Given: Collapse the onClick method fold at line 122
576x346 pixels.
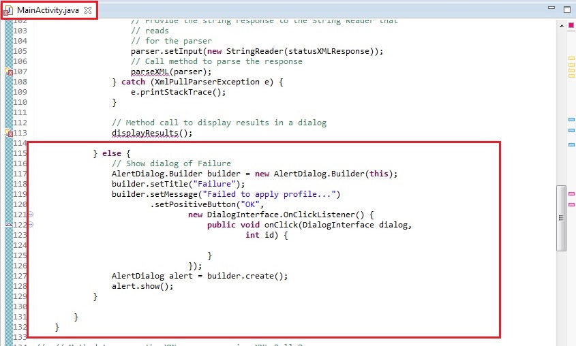Looking at the screenshot, I should [31, 225].
